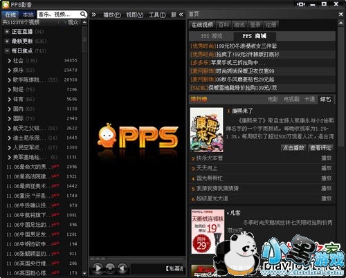Select the 在线视频 tab
The height and width of the screenshot is (278, 346).
point(202,25)
